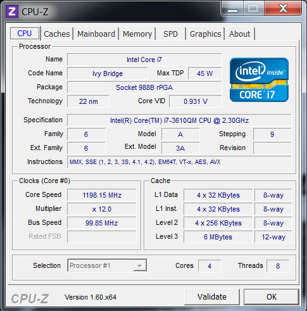Viewport: 307px width, 311px height.
Task: Click the Level 2 8-way associativity
Action: point(273,223)
